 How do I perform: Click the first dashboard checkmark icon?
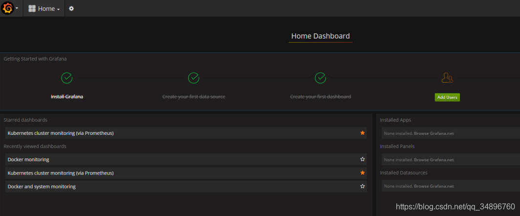(321, 78)
